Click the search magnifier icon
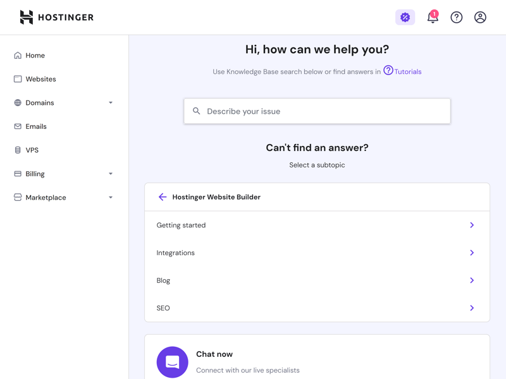This screenshot has width=506, height=379. [196, 111]
